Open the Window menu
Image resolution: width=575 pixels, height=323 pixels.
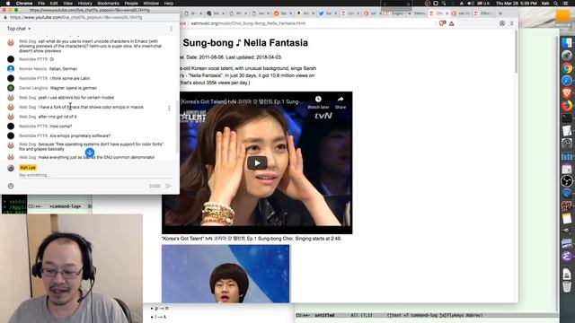click(151, 4)
